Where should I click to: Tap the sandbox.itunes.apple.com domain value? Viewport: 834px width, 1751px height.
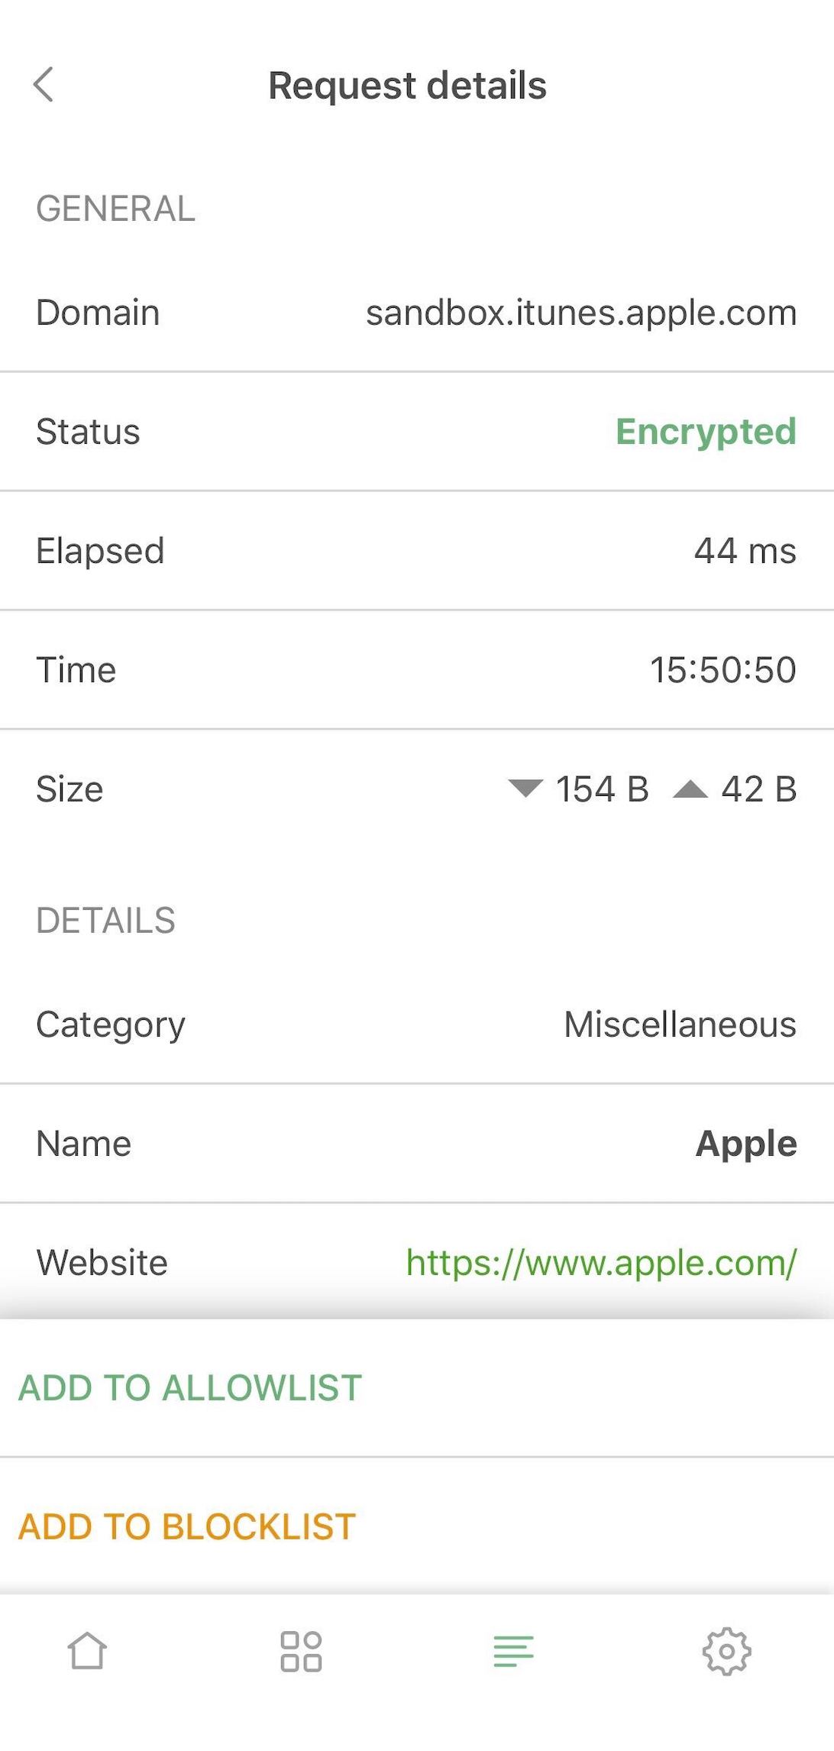coord(581,312)
